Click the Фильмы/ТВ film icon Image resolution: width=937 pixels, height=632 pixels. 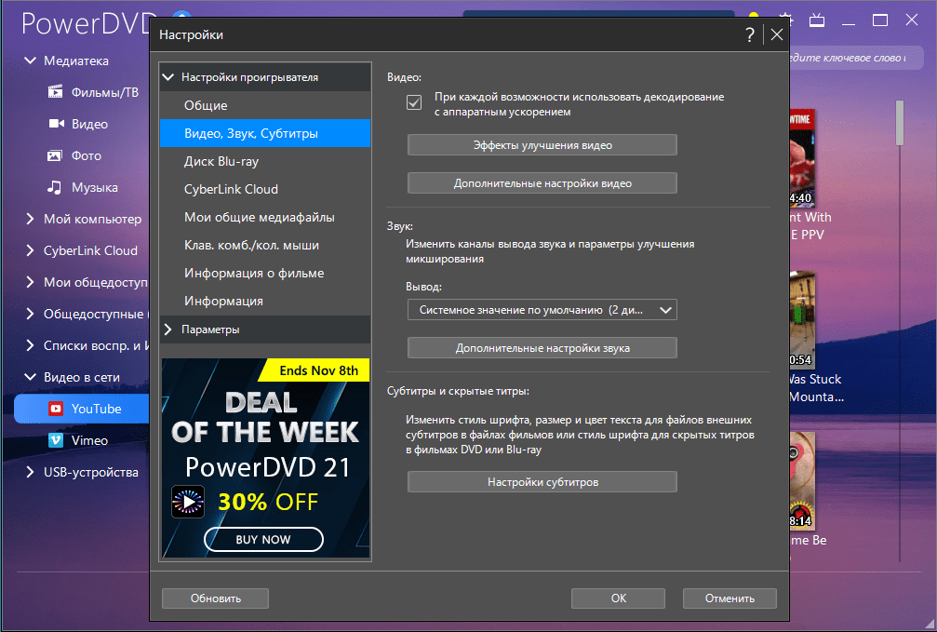(55, 92)
